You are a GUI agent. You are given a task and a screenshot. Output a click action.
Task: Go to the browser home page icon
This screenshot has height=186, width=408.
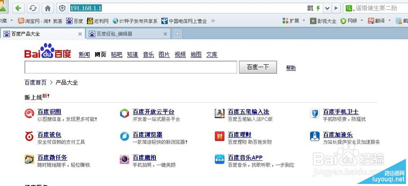click(x=48, y=8)
